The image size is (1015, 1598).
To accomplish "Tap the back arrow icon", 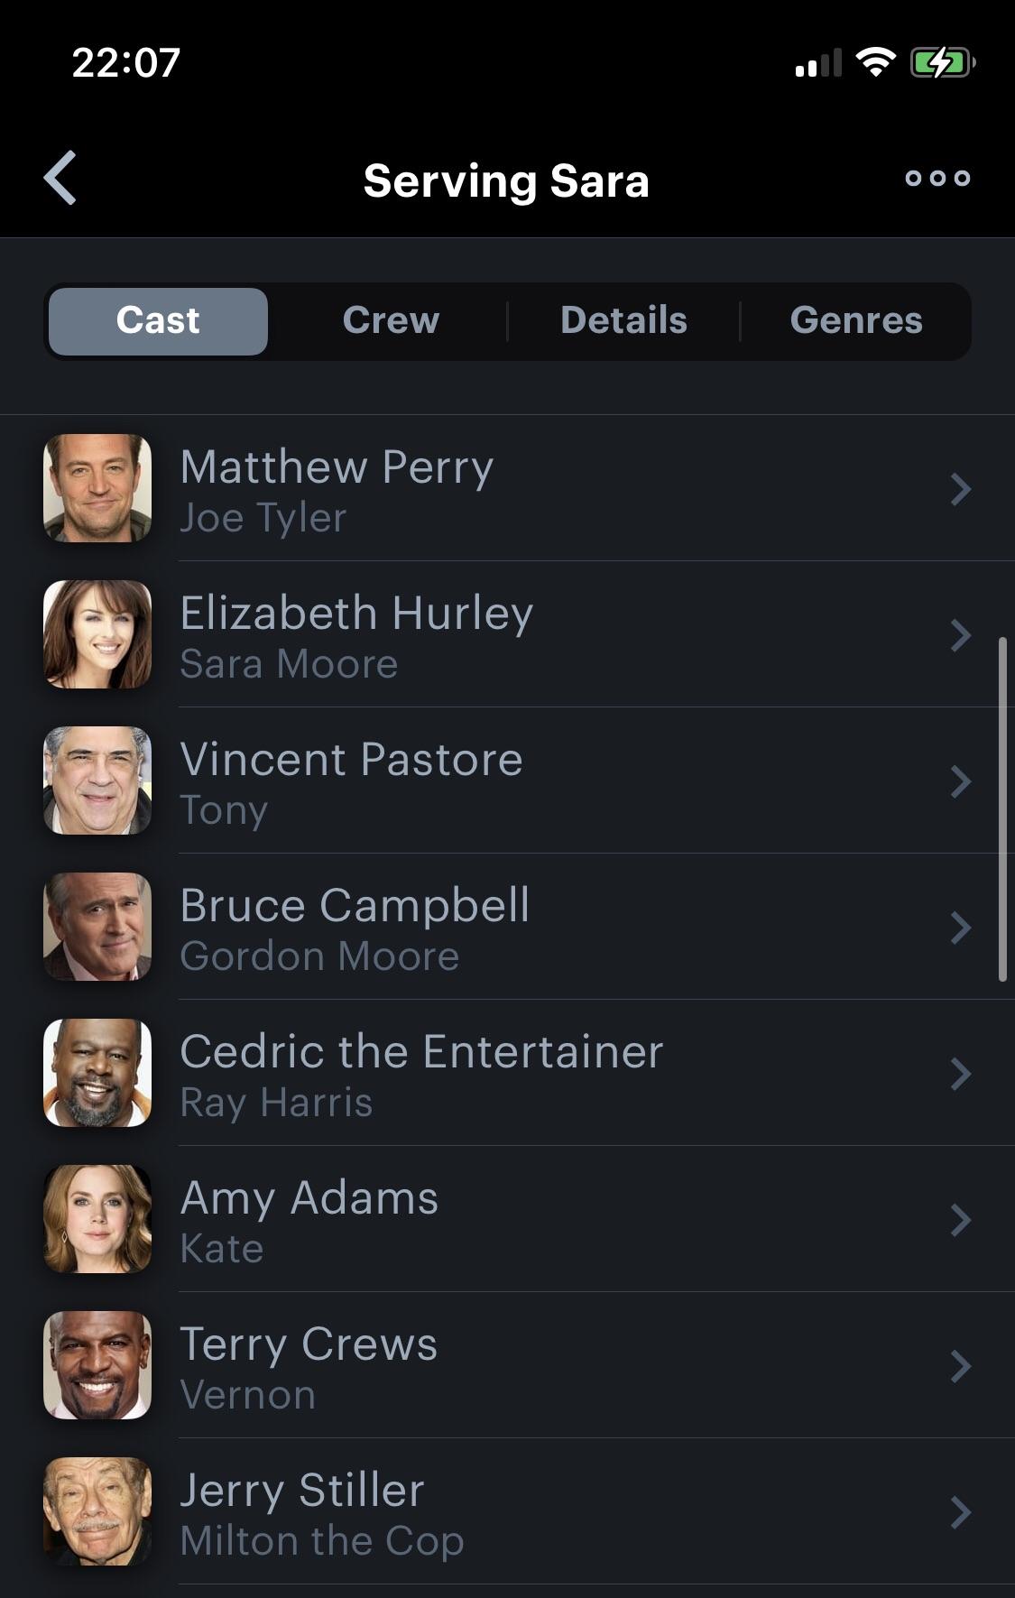I will click(60, 178).
